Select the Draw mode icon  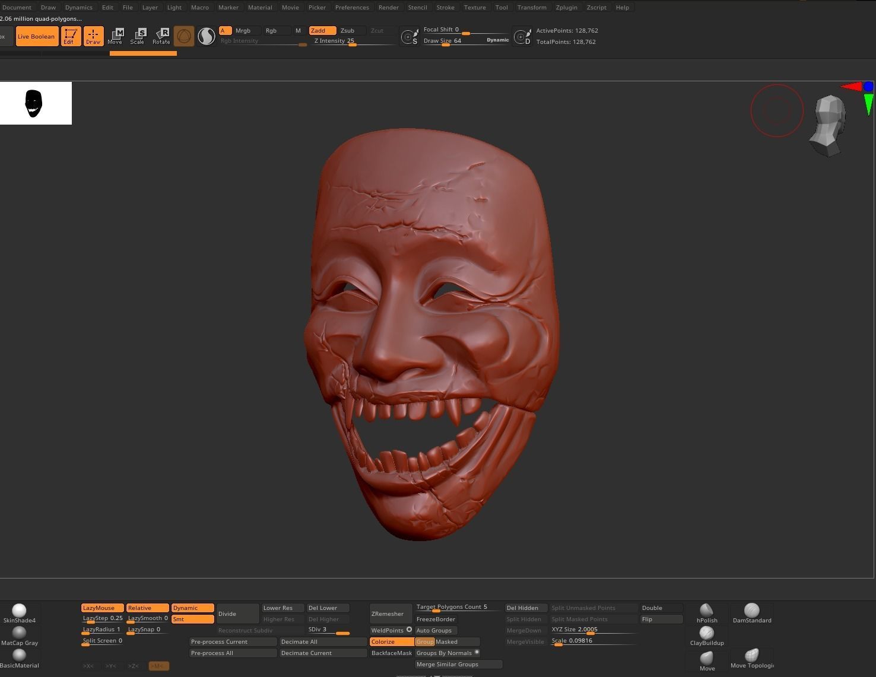point(93,36)
